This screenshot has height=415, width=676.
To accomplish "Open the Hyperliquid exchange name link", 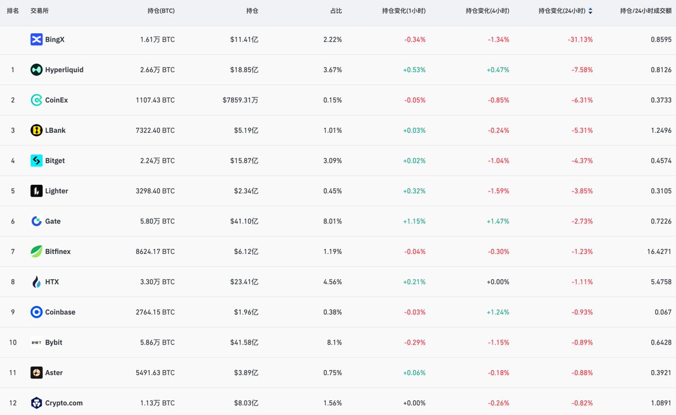I will [64, 70].
